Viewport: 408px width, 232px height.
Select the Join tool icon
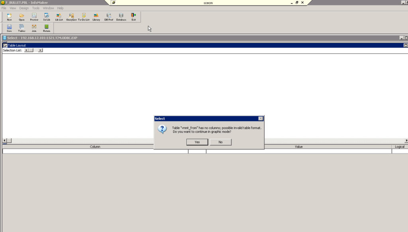(34, 27)
